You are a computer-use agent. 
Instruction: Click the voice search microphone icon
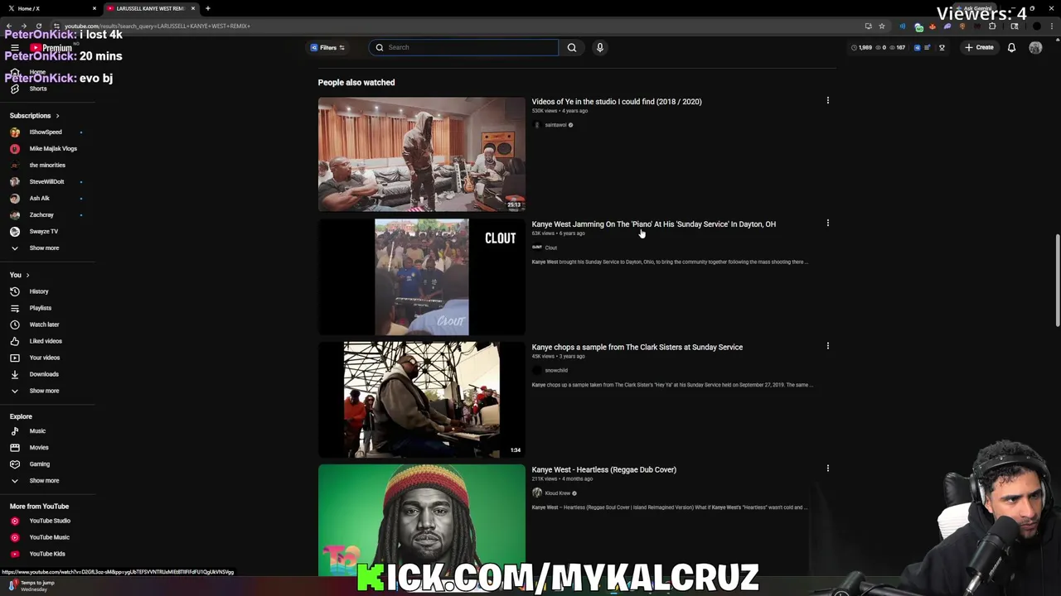[600, 47]
